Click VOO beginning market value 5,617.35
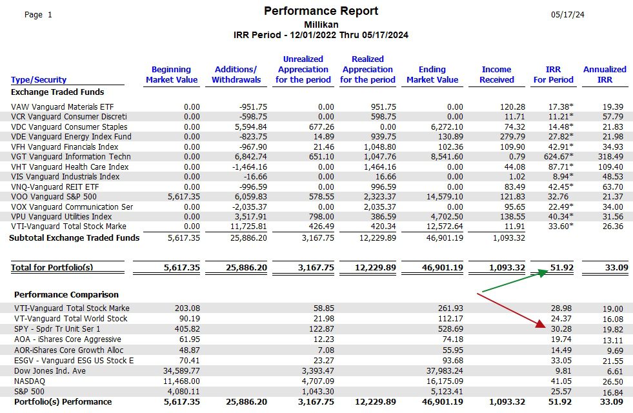Image resolution: width=633 pixels, height=413 pixels. [x=184, y=197]
